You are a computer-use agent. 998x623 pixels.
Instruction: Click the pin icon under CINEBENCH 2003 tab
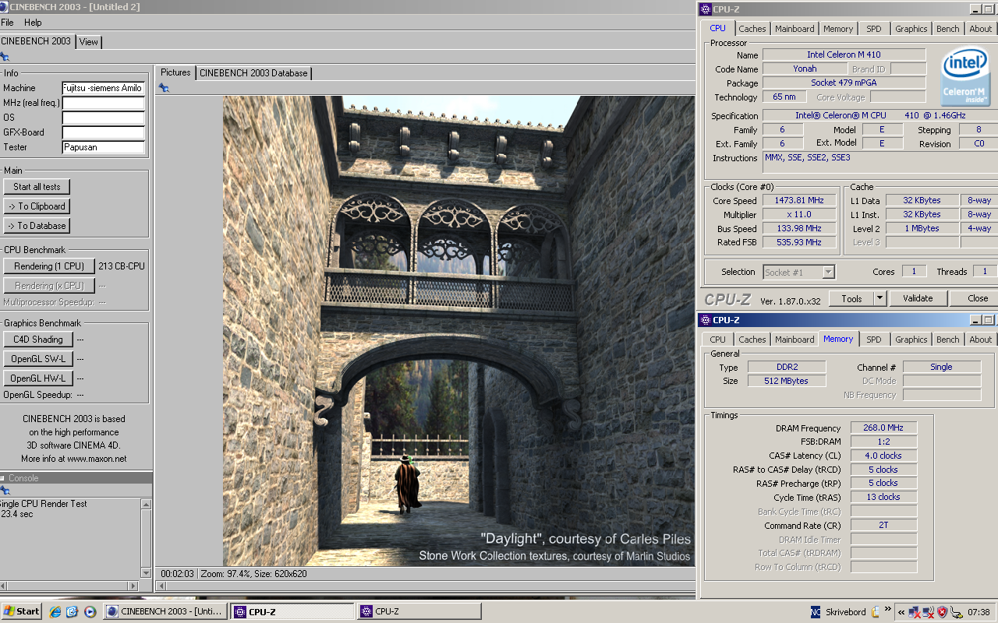(x=5, y=56)
